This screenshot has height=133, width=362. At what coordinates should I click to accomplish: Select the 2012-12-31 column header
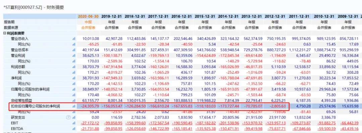275,16
